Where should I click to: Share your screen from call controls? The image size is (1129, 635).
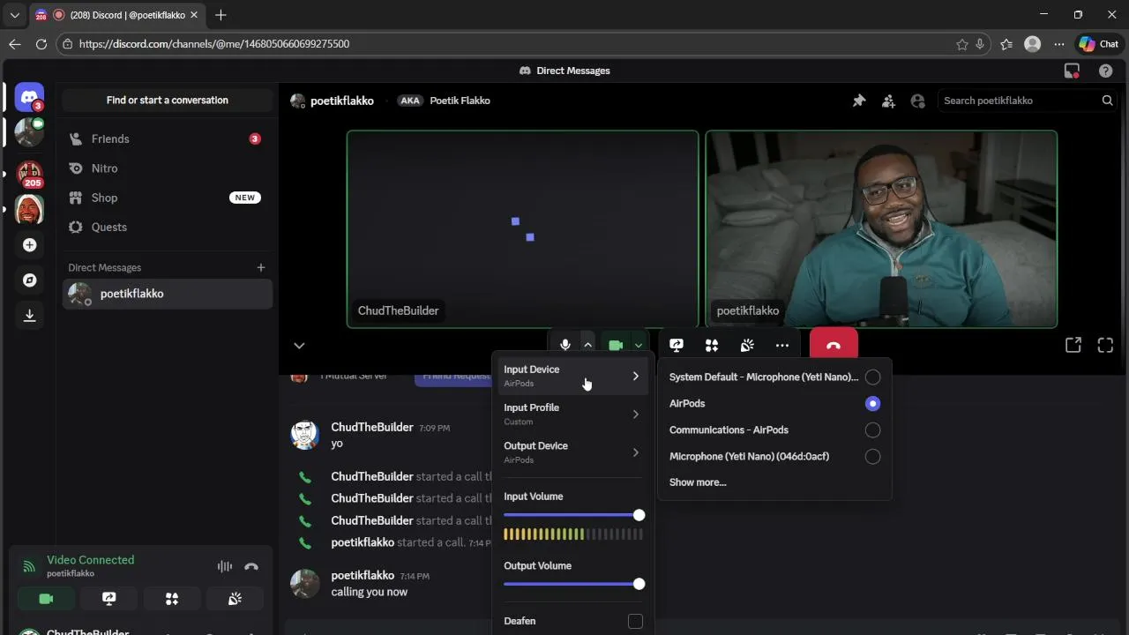click(677, 346)
